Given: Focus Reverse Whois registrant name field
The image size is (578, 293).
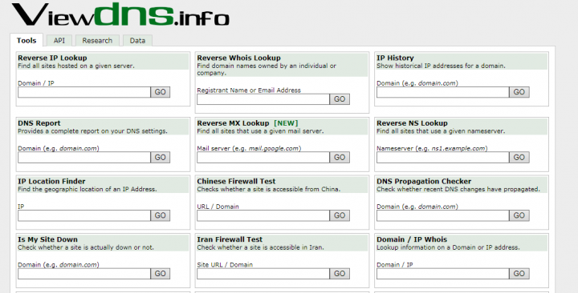Looking at the screenshot, I should point(263,99).
